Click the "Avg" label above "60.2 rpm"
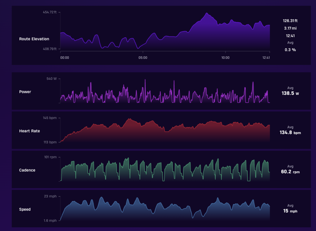Viewport: 316px width, 231px height. 290,166
